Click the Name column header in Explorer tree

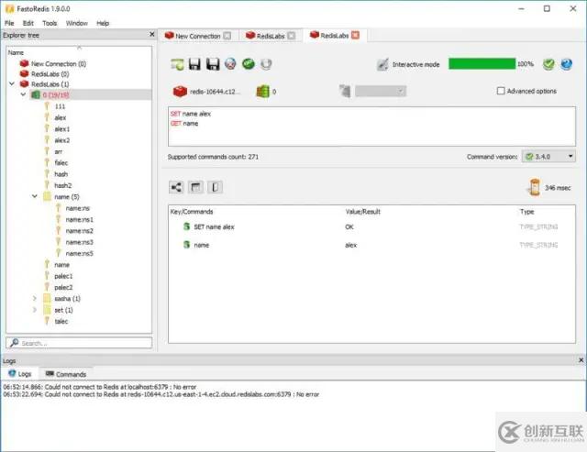17,53
